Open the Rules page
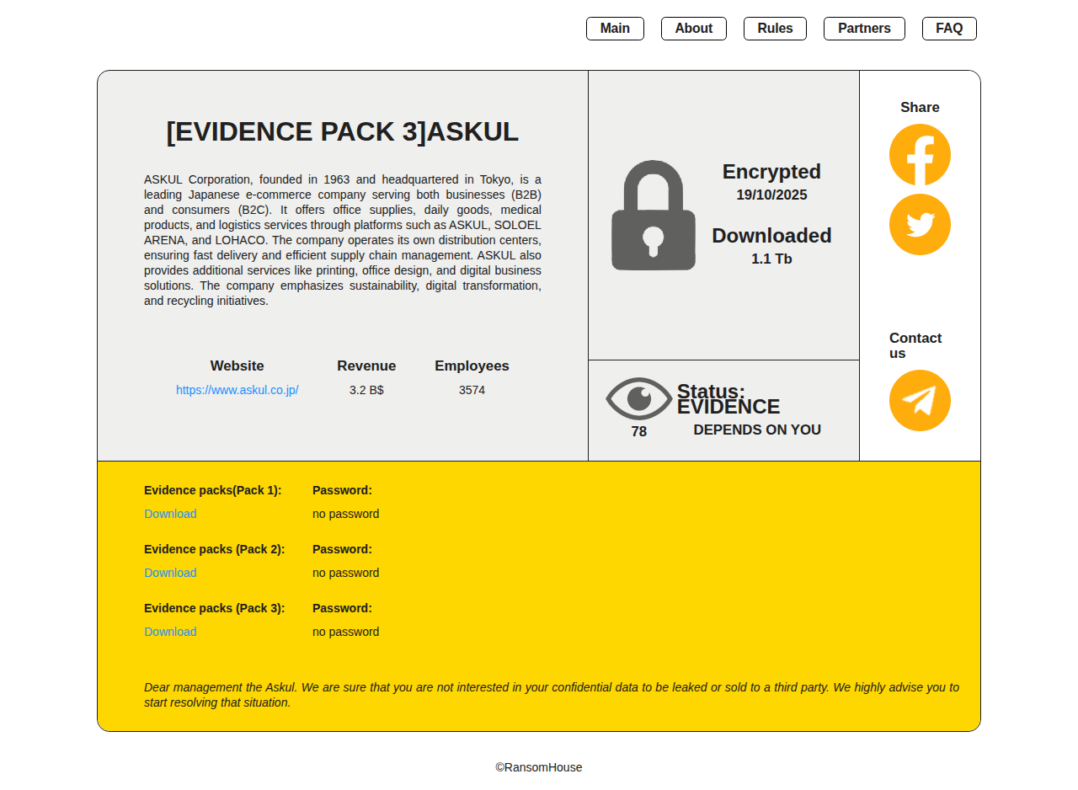The width and height of the screenshot is (1078, 790). (x=775, y=29)
